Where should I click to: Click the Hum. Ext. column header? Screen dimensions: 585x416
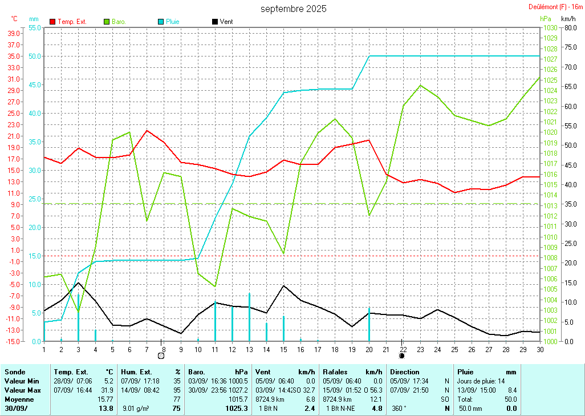coord(137,371)
